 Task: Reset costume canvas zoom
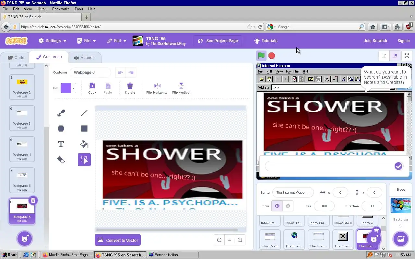pyautogui.click(x=230, y=240)
